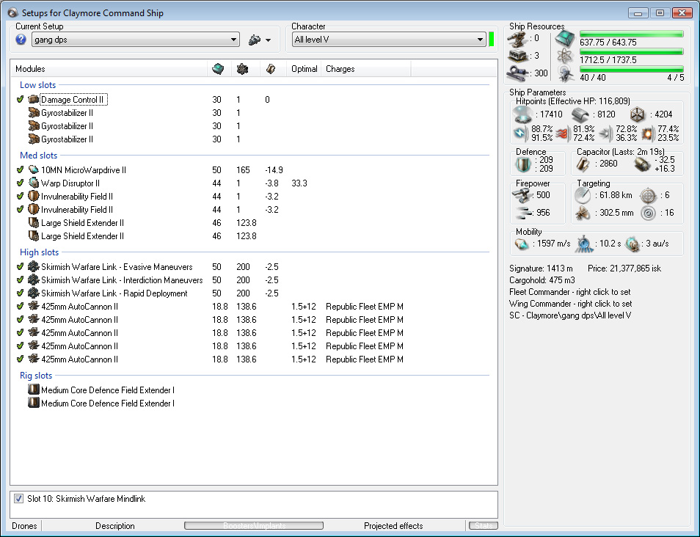Click the 10MN MicroWarpdrive II icon

(34, 169)
